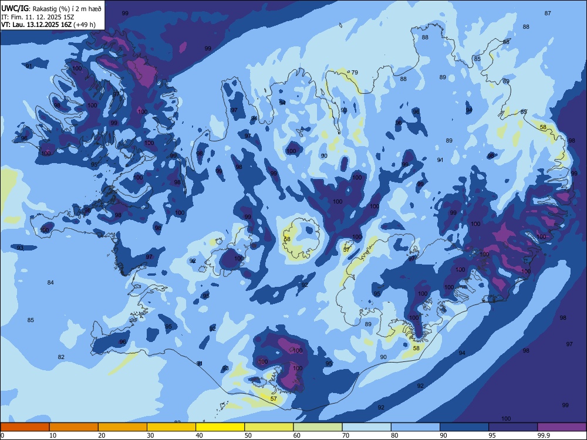Pick the light green 60–70 legend swatch
The height and width of the screenshot is (440, 587).
tap(318, 427)
